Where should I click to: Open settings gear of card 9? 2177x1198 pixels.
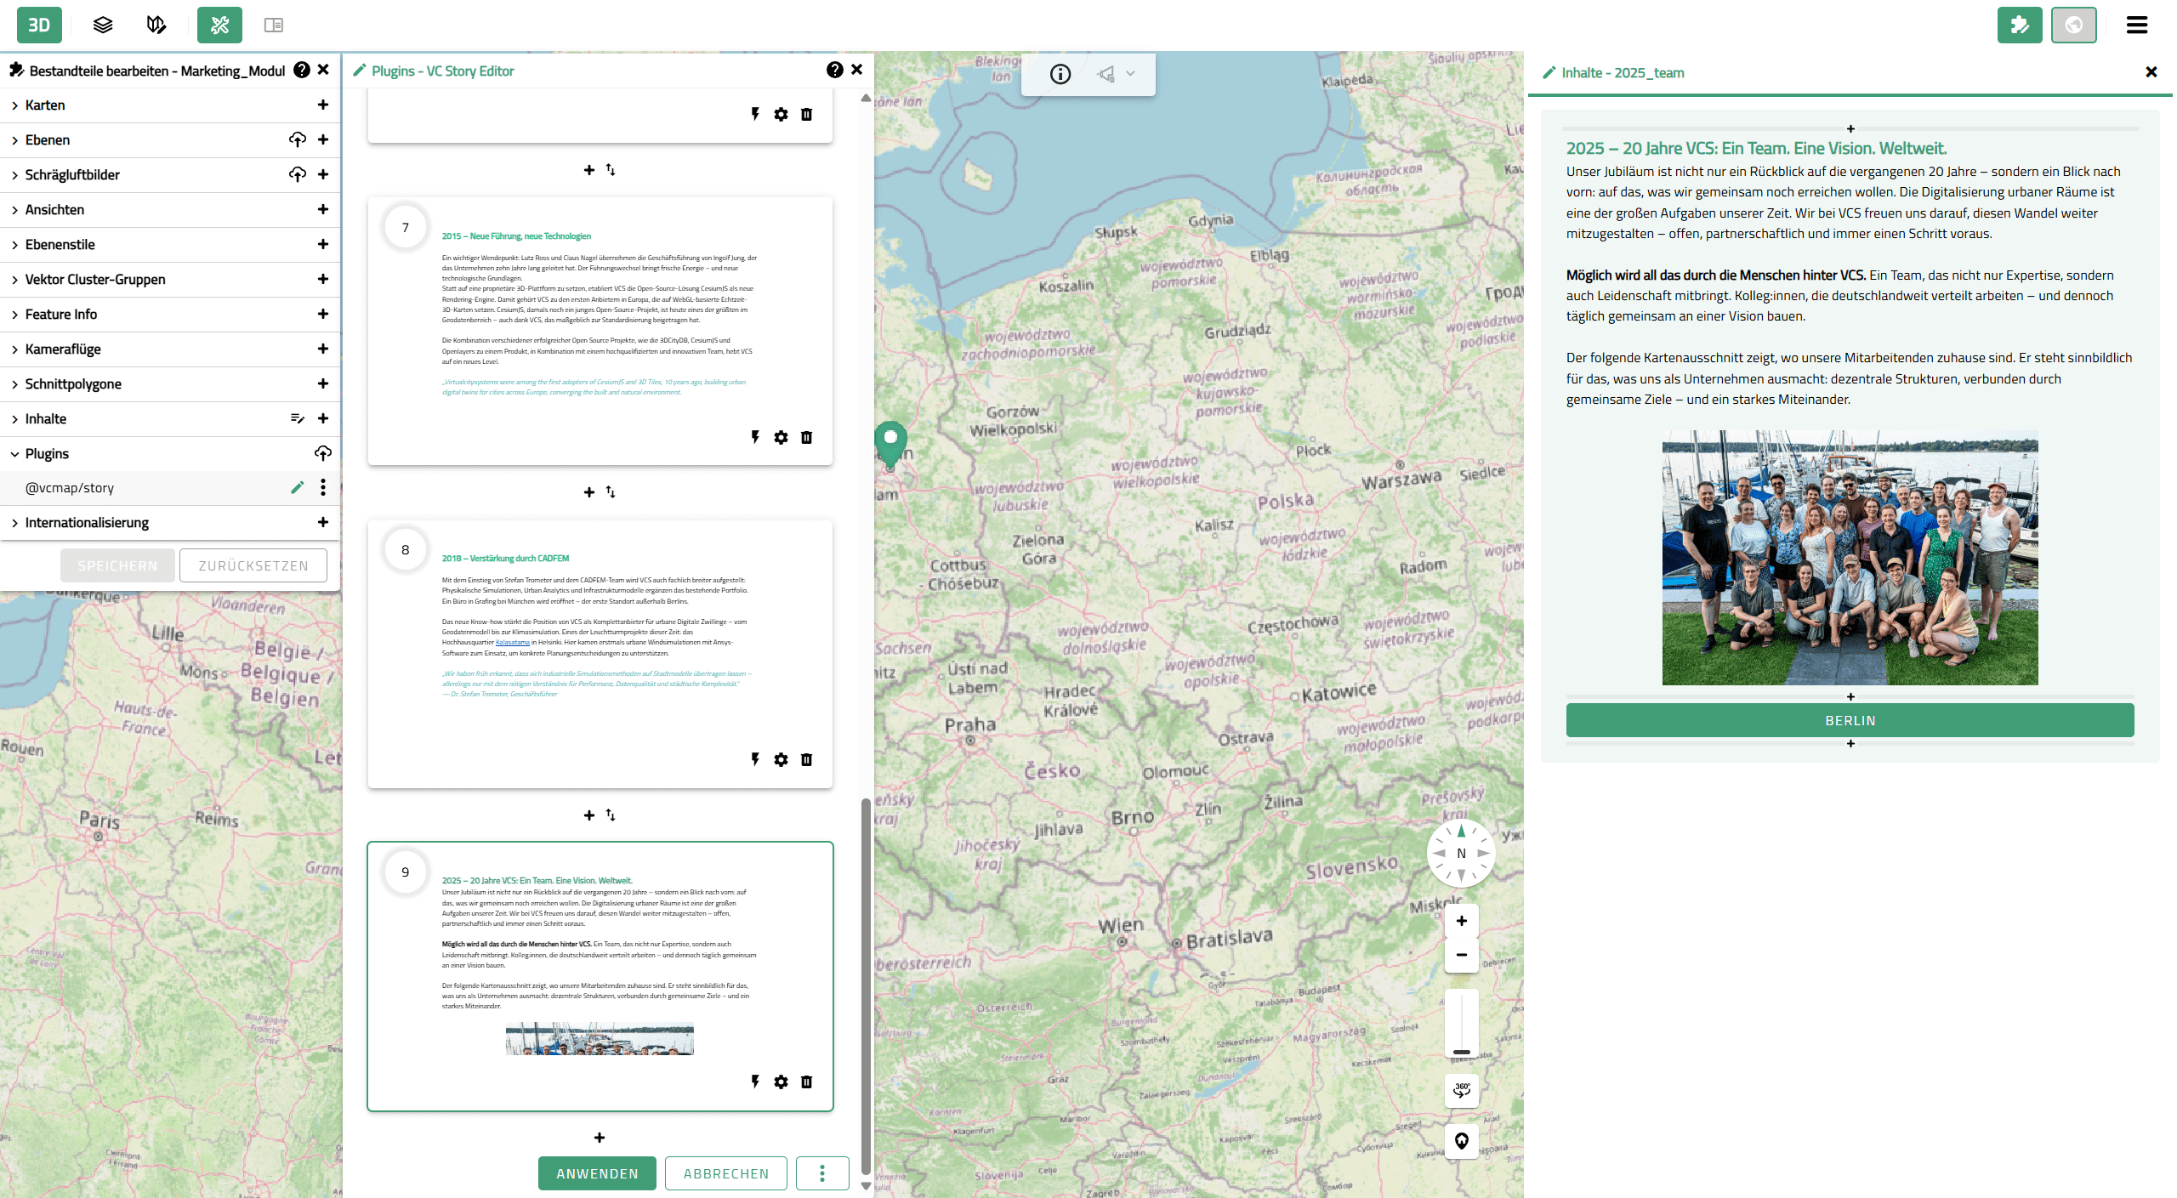pyautogui.click(x=781, y=1082)
